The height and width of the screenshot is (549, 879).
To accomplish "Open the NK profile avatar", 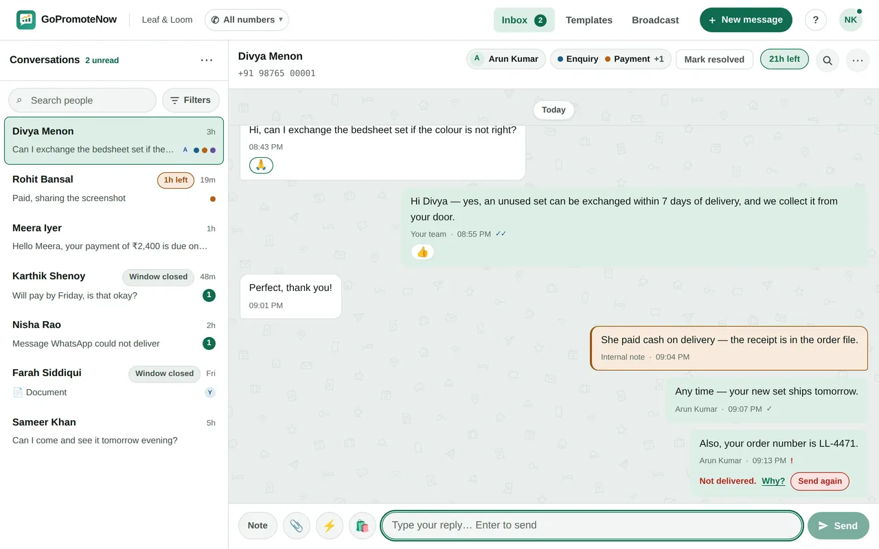I will pyautogui.click(x=851, y=20).
